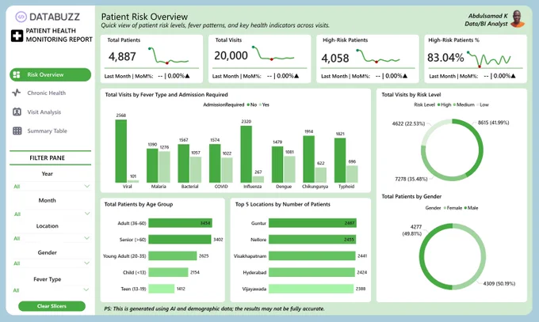This screenshot has height=322, width=539.
Task: Select the Guntur location bar
Action: [x=312, y=223]
